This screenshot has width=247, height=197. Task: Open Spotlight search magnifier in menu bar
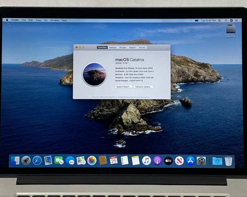[226, 20]
